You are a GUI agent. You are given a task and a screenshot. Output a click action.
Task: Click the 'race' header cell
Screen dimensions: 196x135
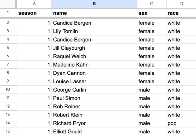point(181,13)
